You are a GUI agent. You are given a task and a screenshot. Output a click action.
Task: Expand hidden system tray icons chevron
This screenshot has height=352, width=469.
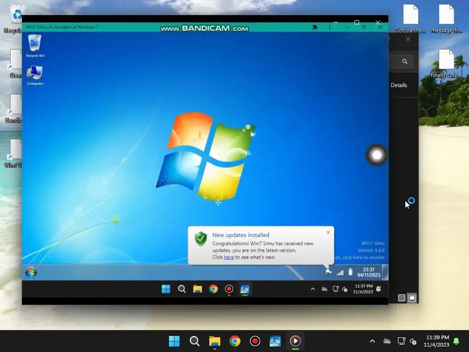(372, 341)
